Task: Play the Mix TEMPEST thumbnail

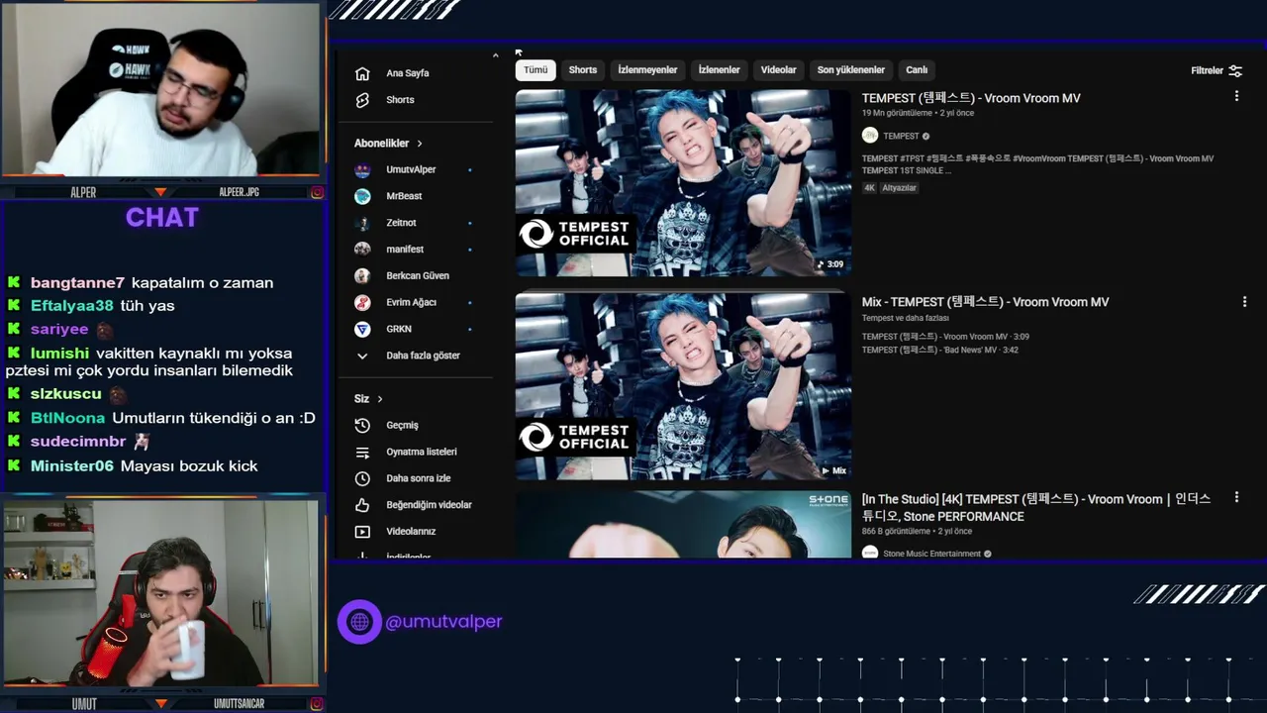Action: click(x=683, y=386)
